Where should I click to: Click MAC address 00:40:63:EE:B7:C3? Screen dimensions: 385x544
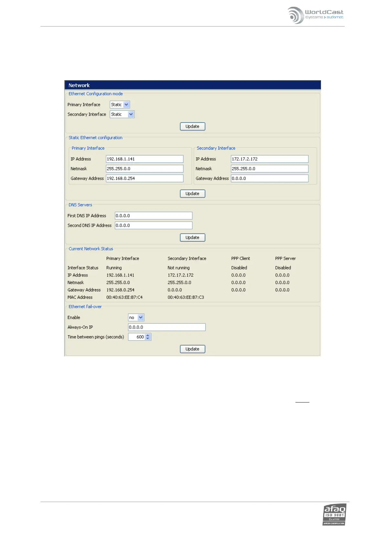tap(186, 297)
